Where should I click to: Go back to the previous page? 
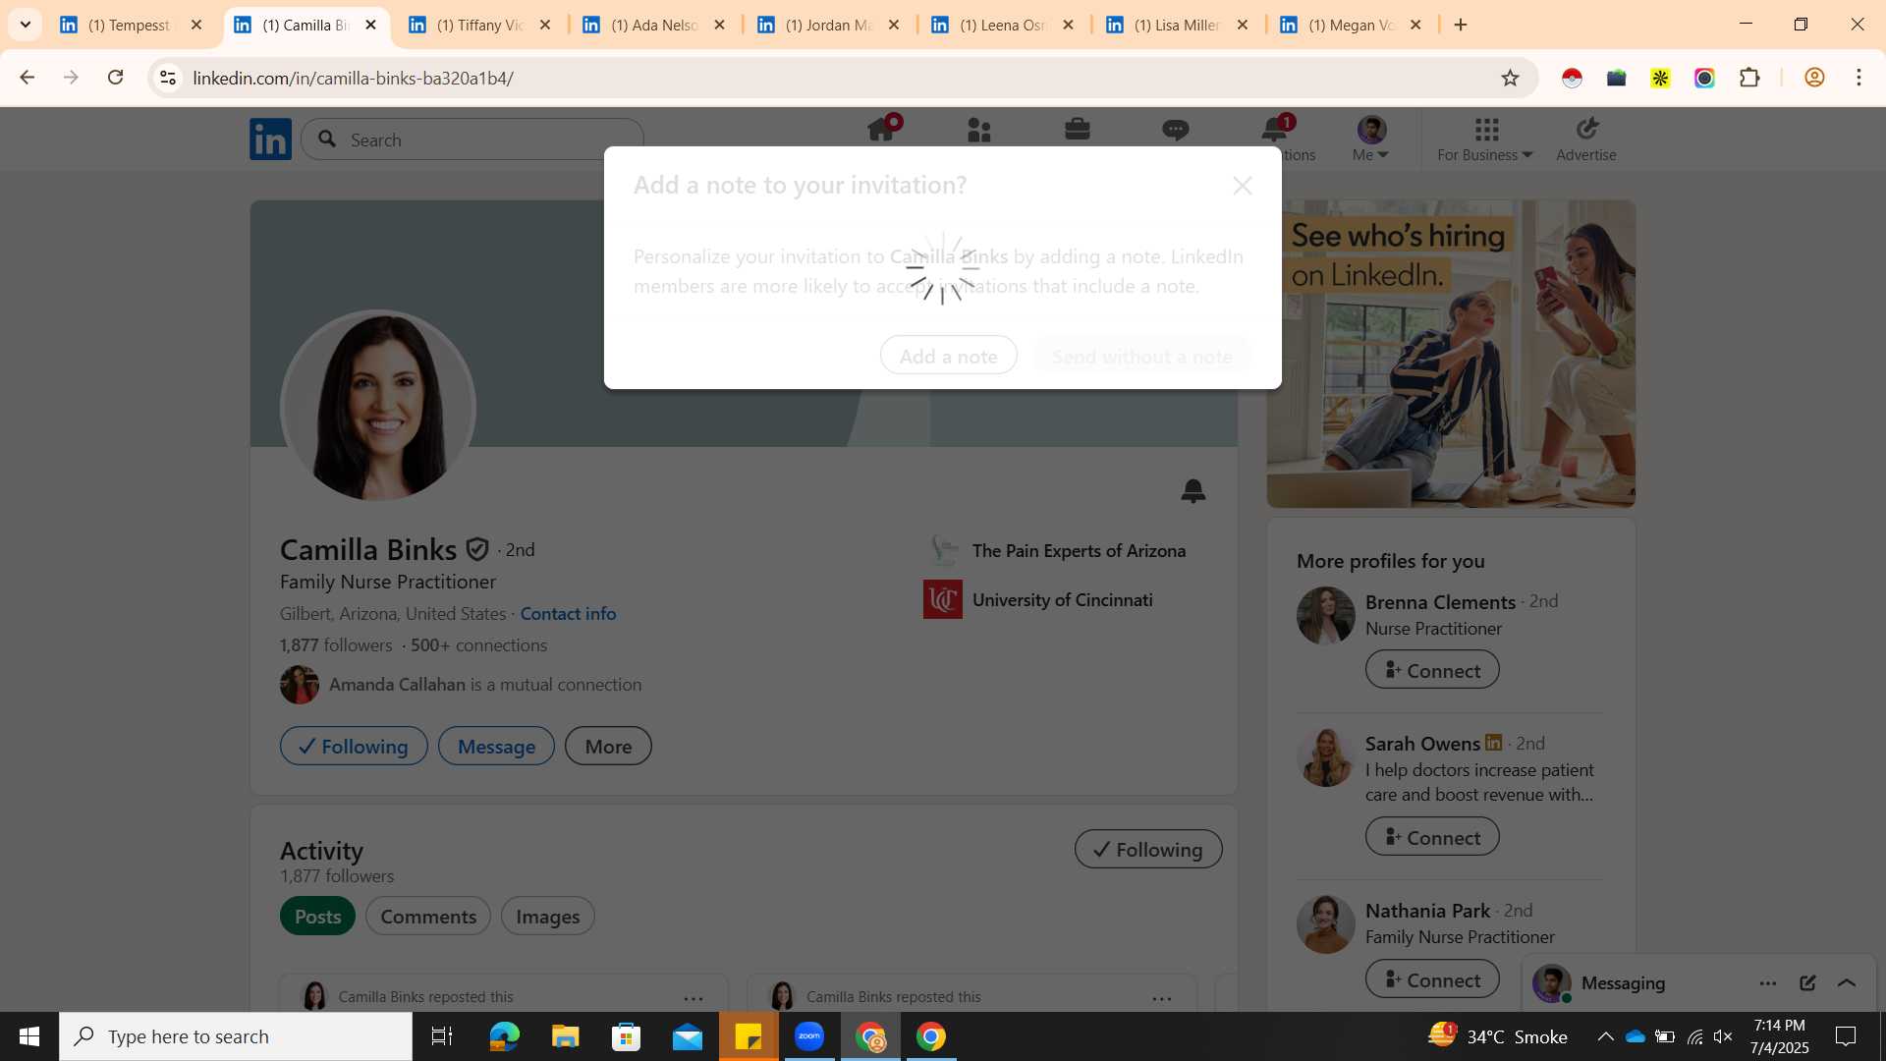tap(27, 78)
